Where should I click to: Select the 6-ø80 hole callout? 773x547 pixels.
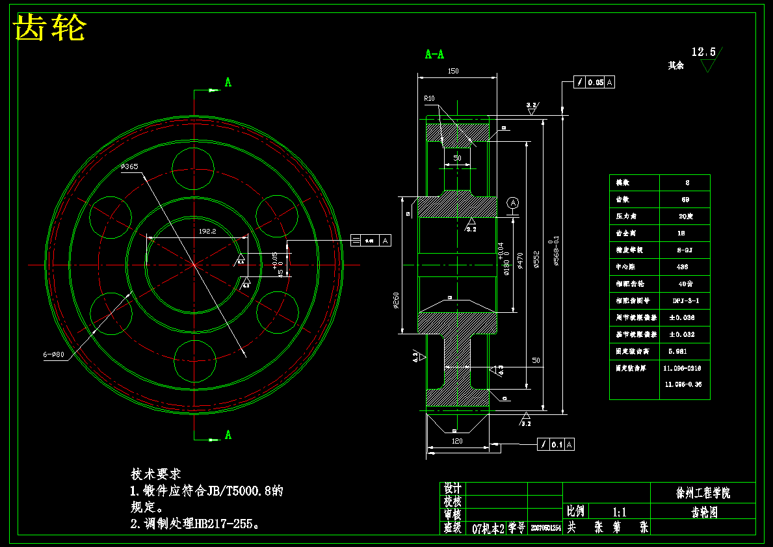(54, 354)
